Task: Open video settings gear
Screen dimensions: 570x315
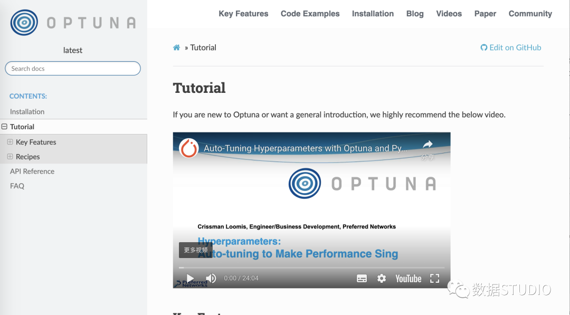Action: click(382, 278)
